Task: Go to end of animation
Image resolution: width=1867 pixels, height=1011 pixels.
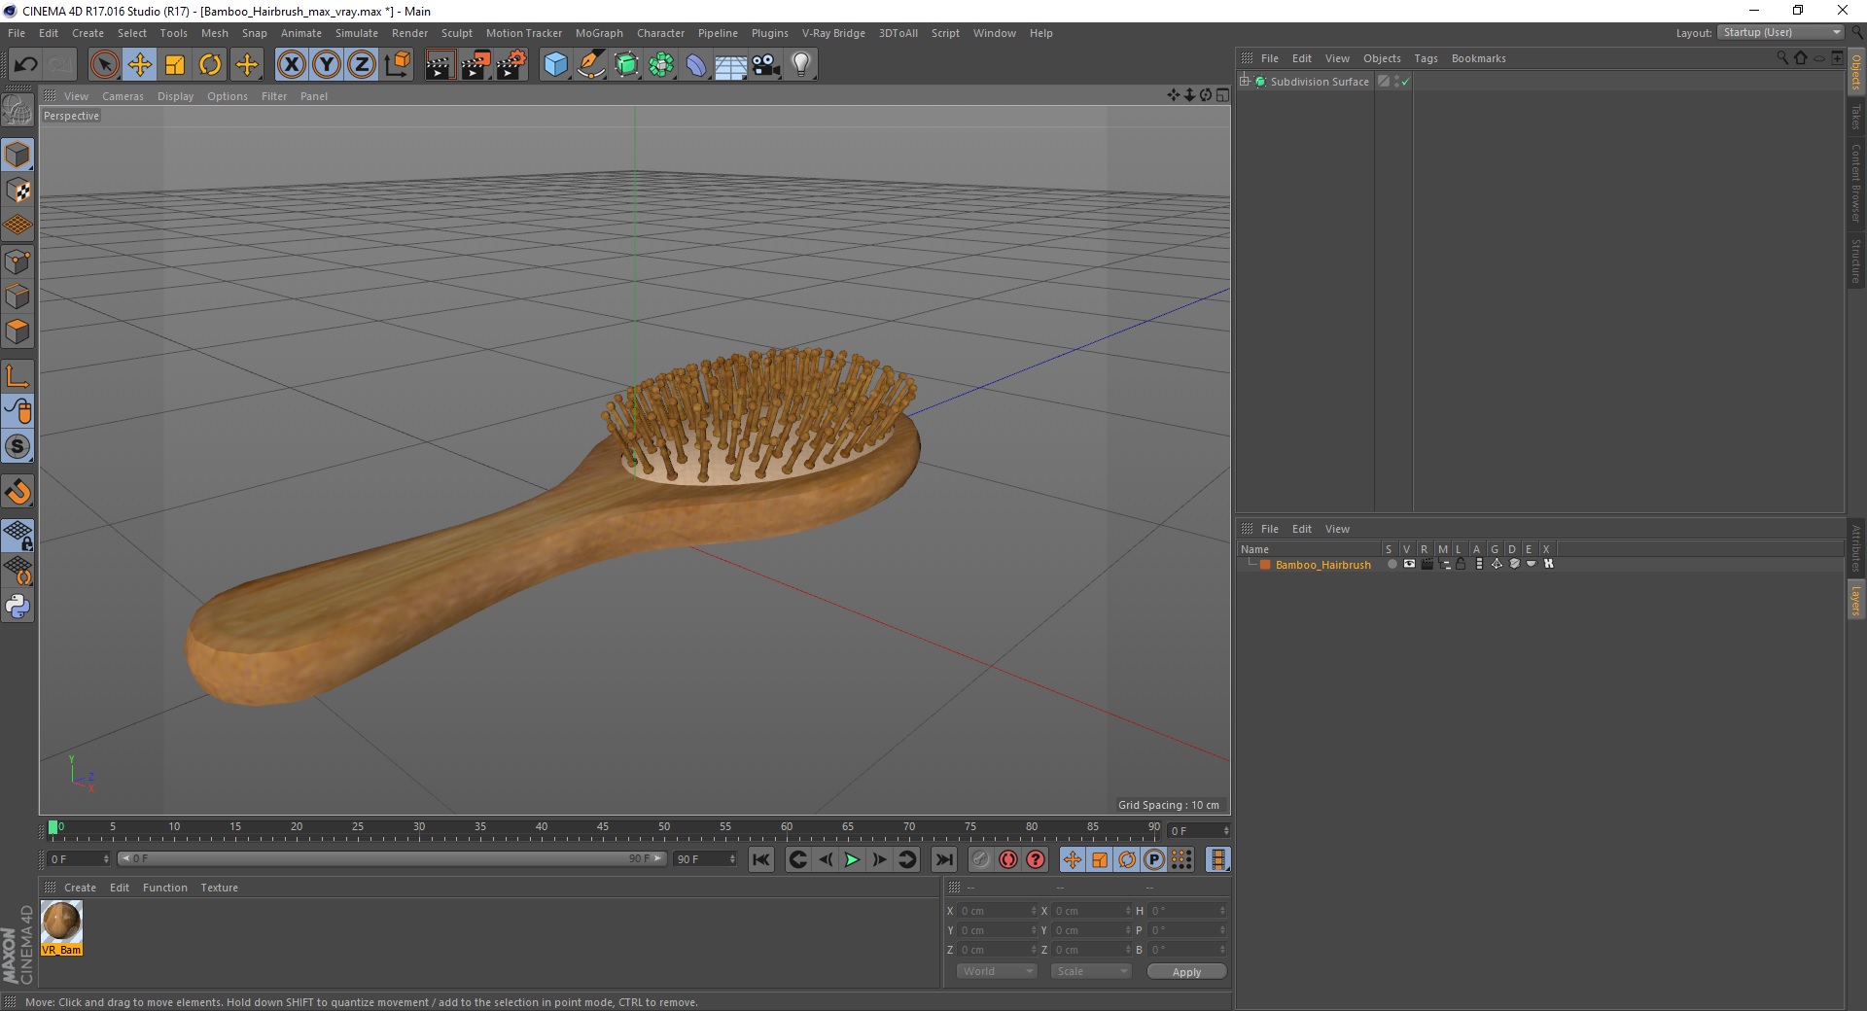Action: pos(943,859)
